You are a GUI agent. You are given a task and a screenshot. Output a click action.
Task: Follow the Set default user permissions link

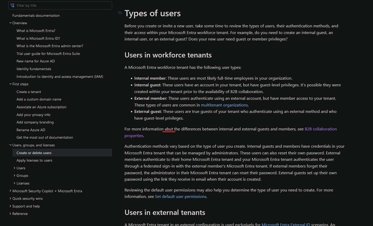tap(181, 196)
